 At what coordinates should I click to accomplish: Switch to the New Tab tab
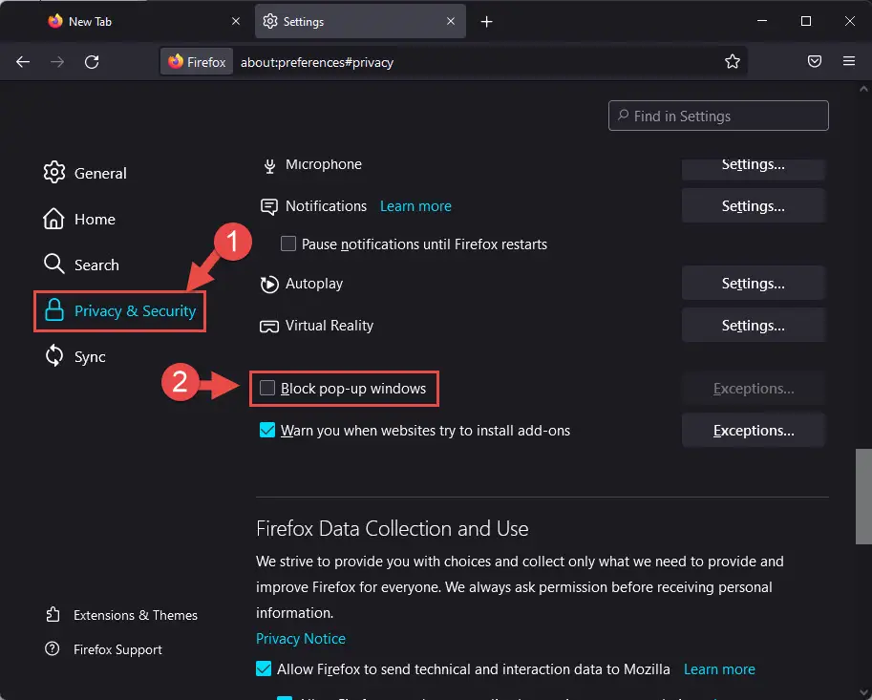pos(144,21)
